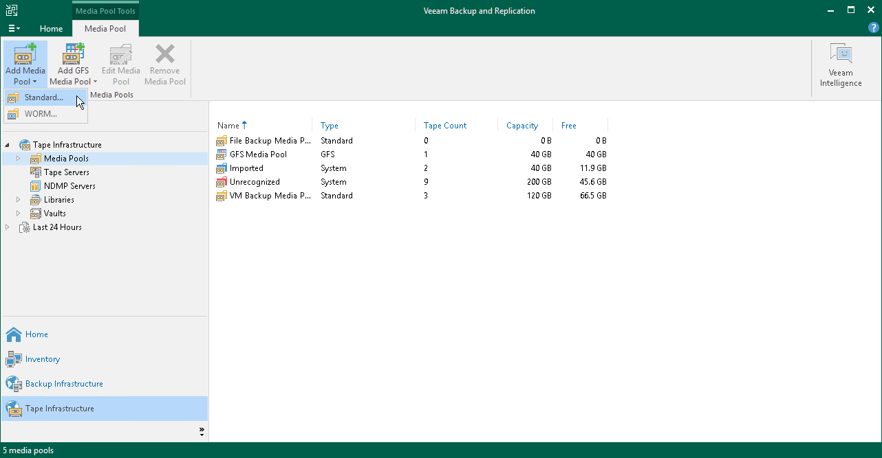Open the main menu hamburger icon
Screen dimensions: 882x458
click(x=14, y=28)
